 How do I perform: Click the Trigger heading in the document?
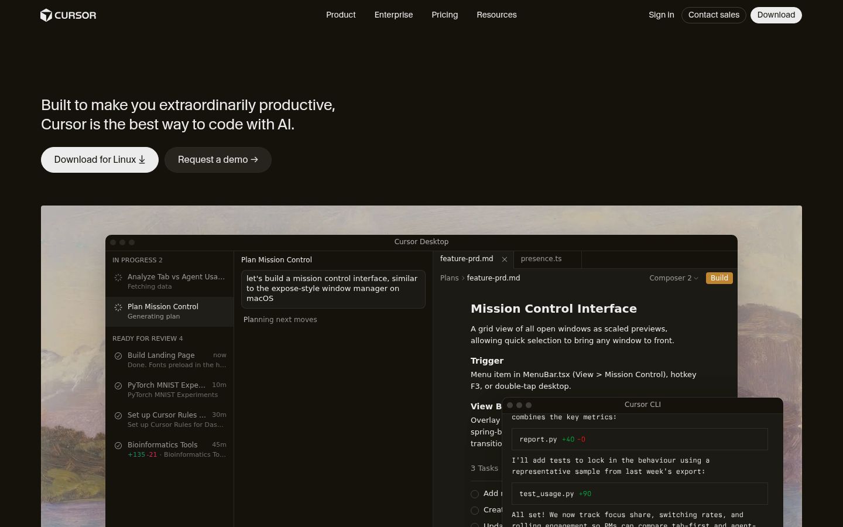[x=487, y=361]
